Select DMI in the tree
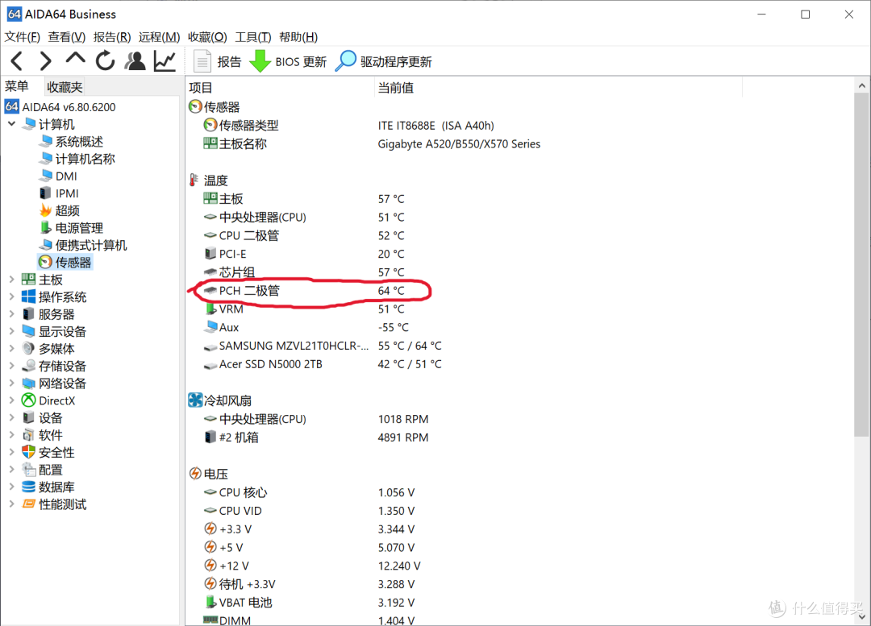 [x=58, y=176]
